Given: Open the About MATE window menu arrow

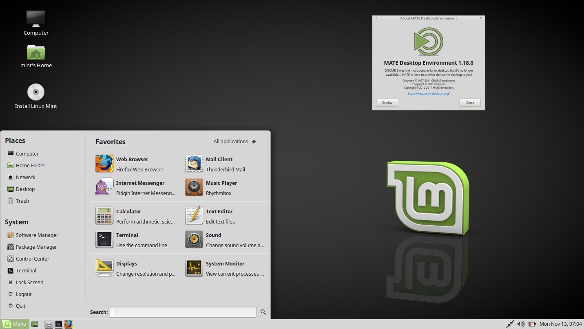Looking at the screenshot, I should [x=376, y=18].
